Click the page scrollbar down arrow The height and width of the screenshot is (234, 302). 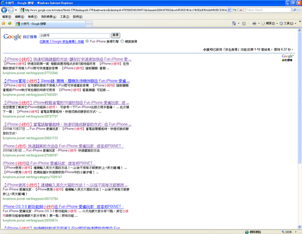coord(299,227)
